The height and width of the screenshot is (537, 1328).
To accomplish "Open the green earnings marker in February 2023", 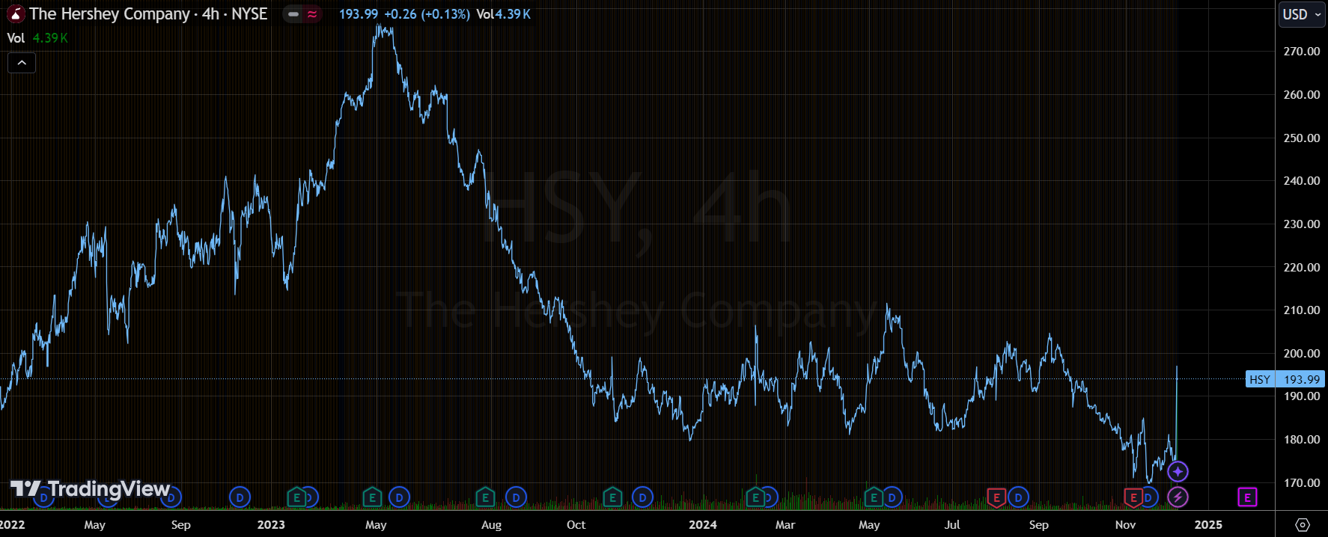I will (x=296, y=497).
